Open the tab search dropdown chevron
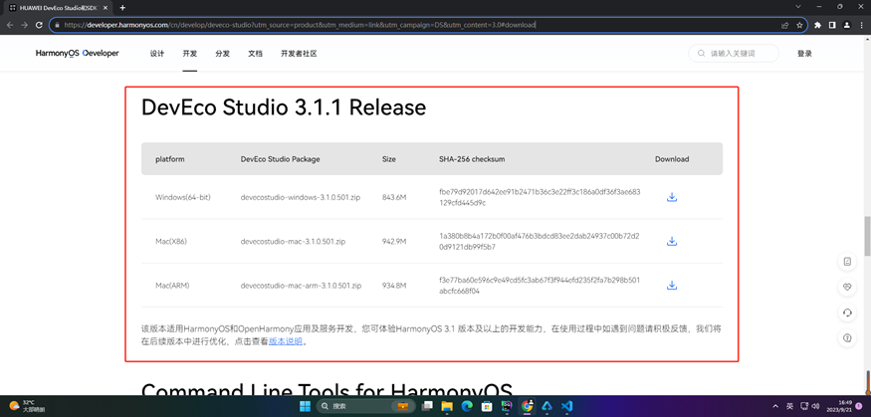 click(x=798, y=7)
